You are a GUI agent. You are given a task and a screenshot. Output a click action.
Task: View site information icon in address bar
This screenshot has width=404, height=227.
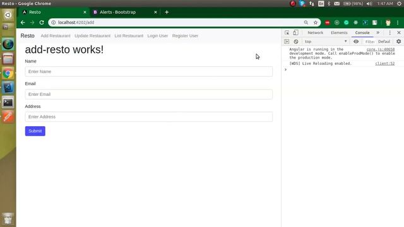53,23
